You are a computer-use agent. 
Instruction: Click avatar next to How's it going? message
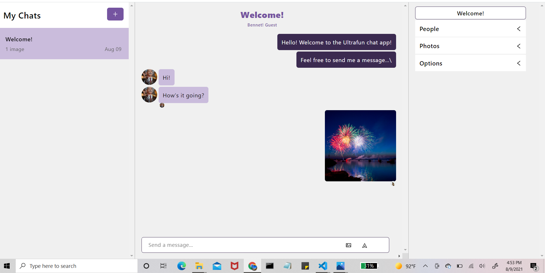pyautogui.click(x=149, y=95)
